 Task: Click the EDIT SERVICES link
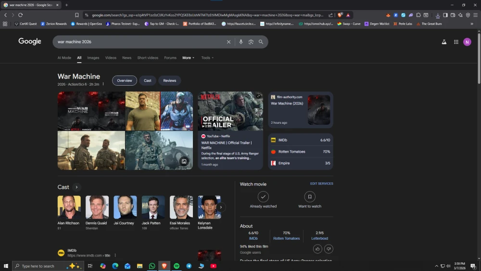(321, 184)
